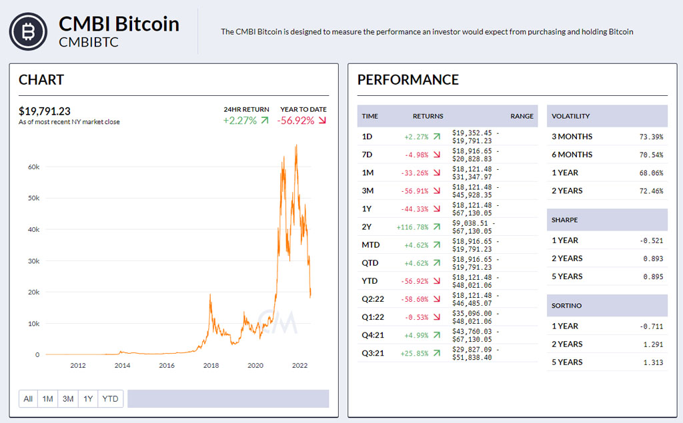Click the +25.85% Q3:21 return value
This screenshot has height=423, width=683.
tap(414, 353)
